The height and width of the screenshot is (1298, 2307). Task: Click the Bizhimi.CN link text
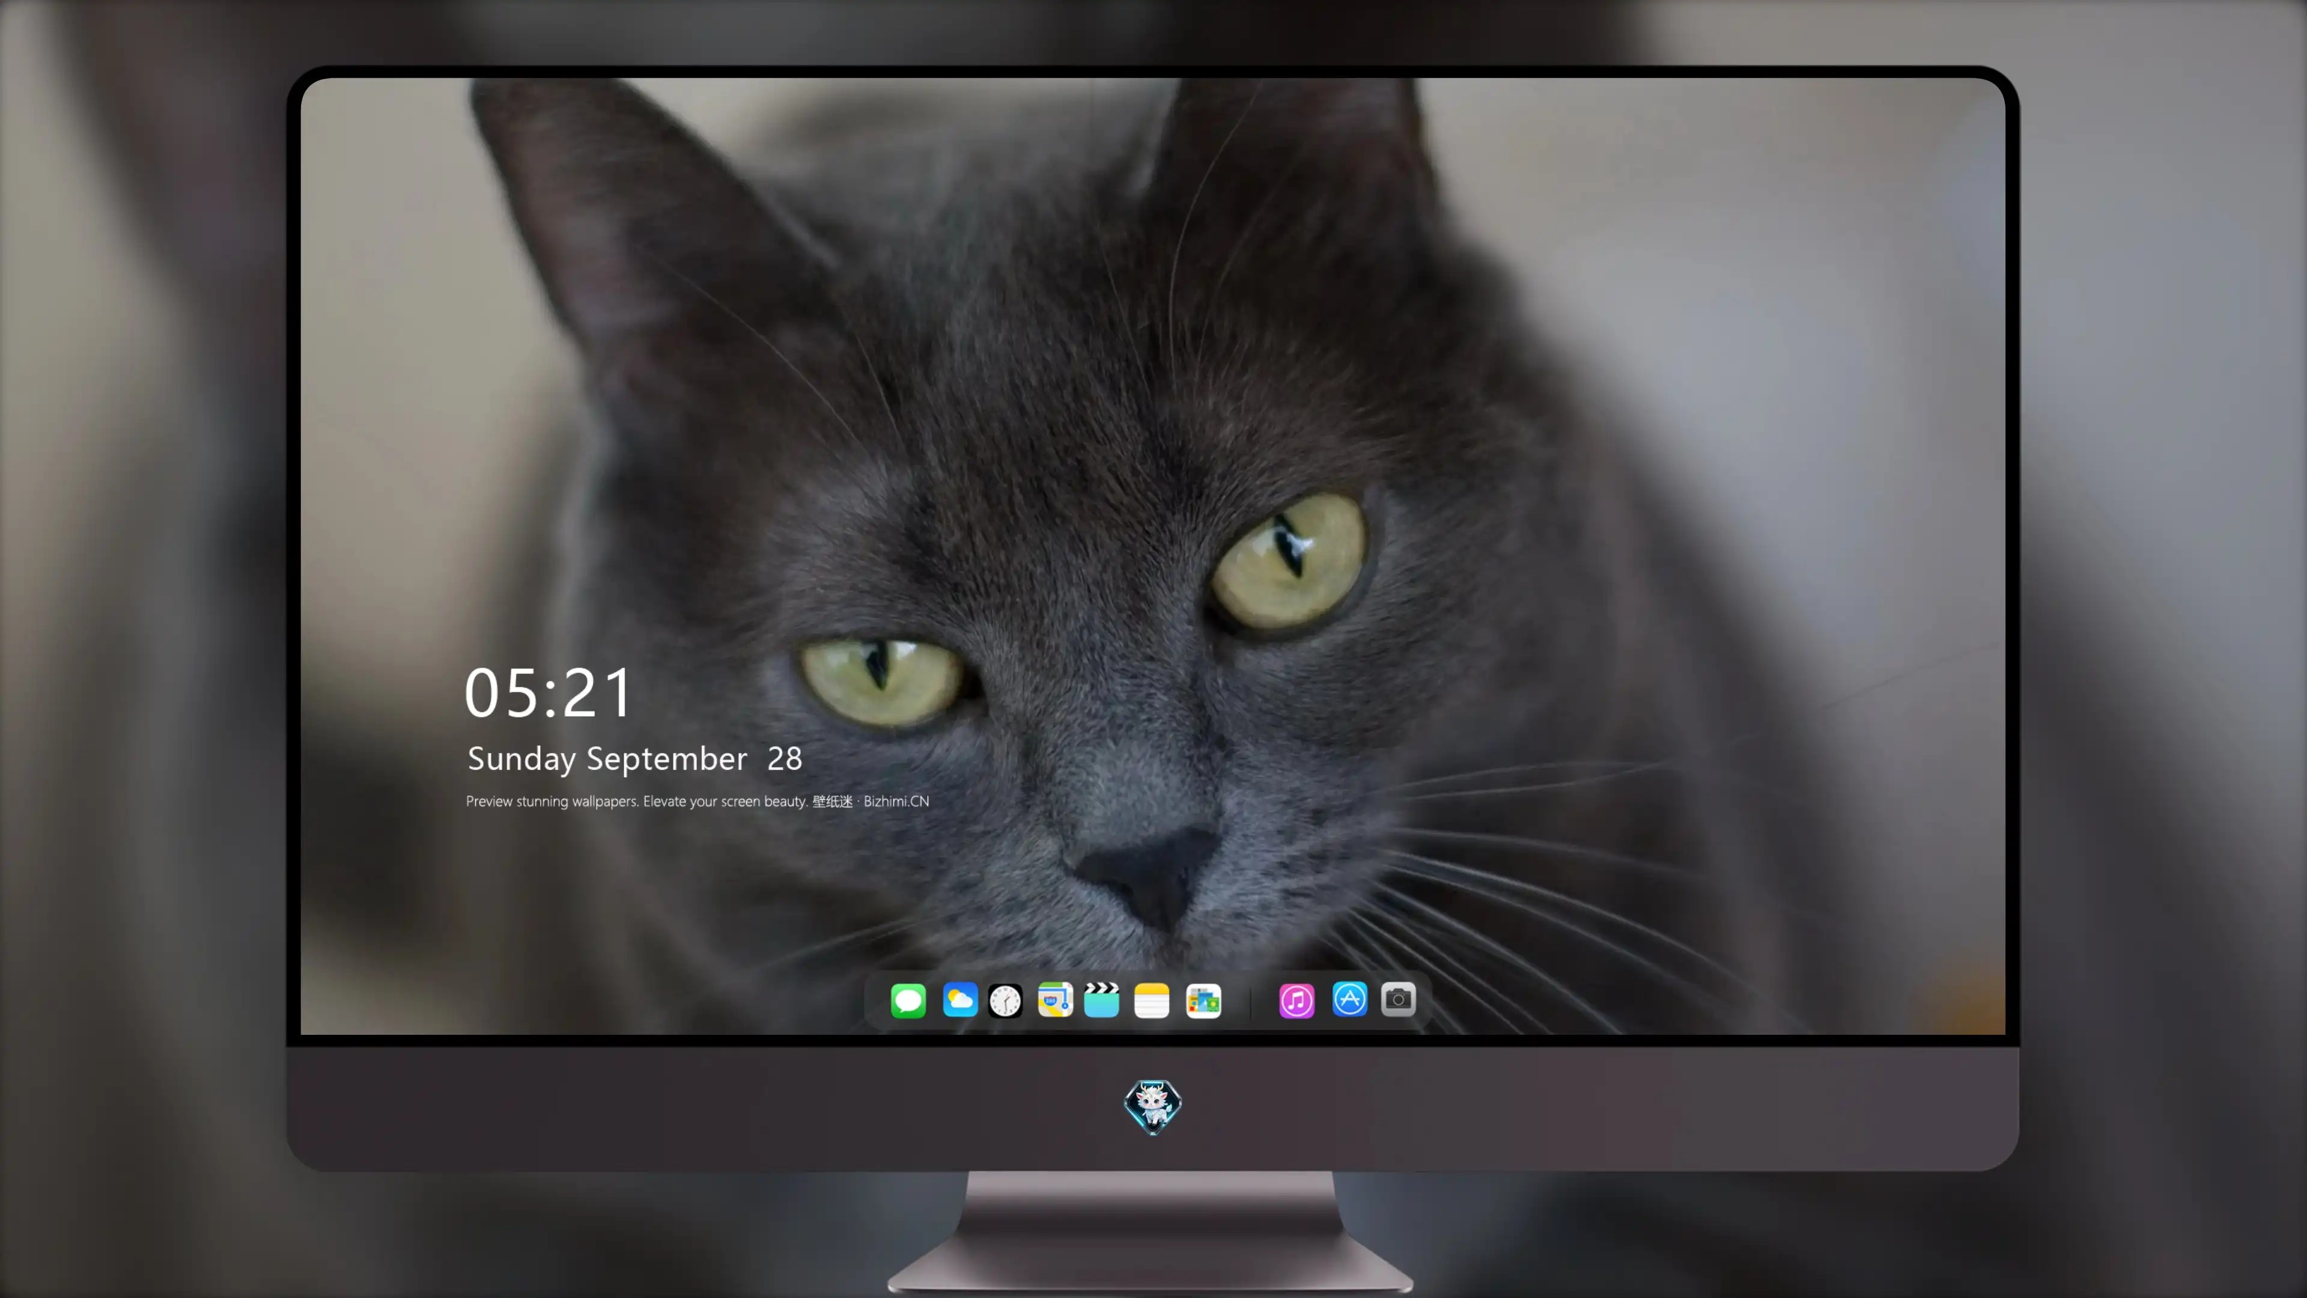coord(896,801)
